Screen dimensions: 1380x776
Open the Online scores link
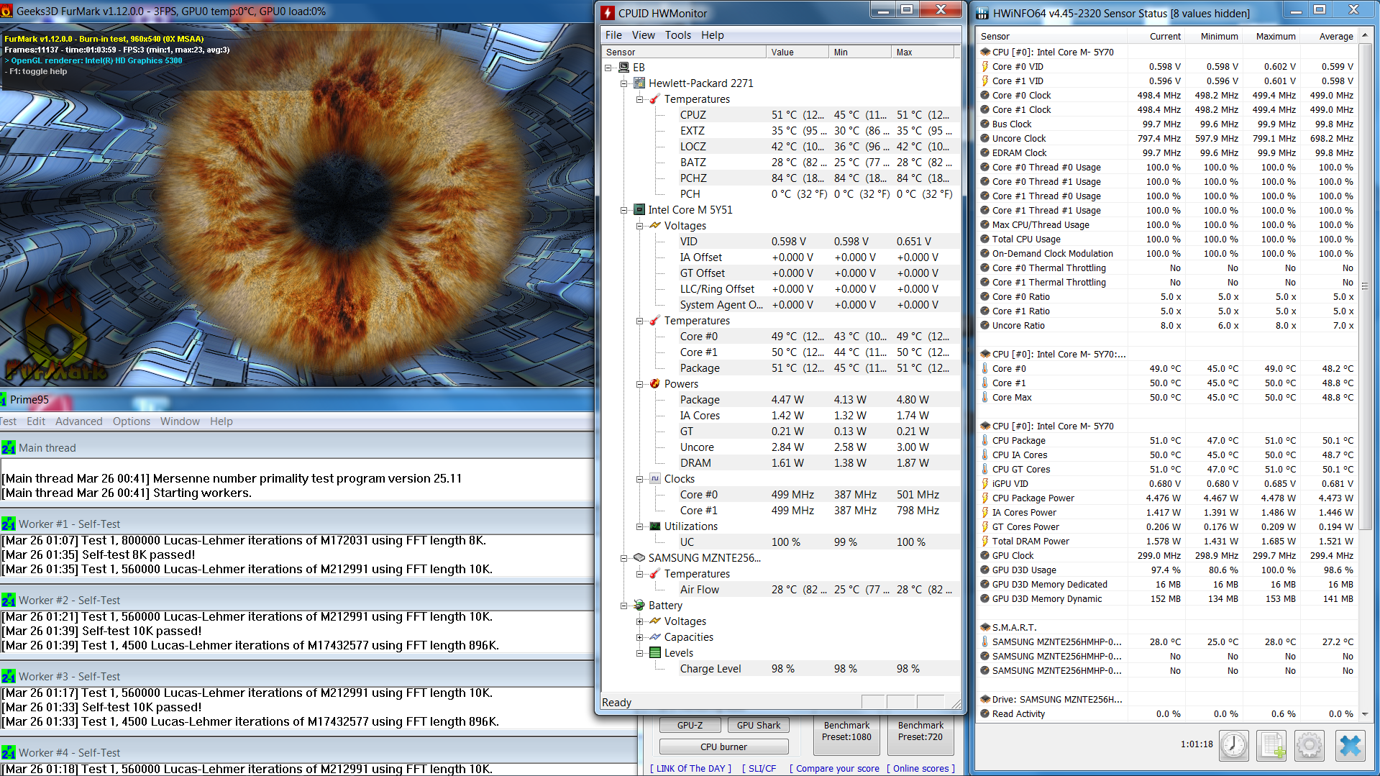[920, 768]
